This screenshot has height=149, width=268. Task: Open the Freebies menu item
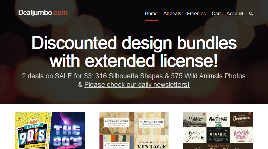click(196, 13)
